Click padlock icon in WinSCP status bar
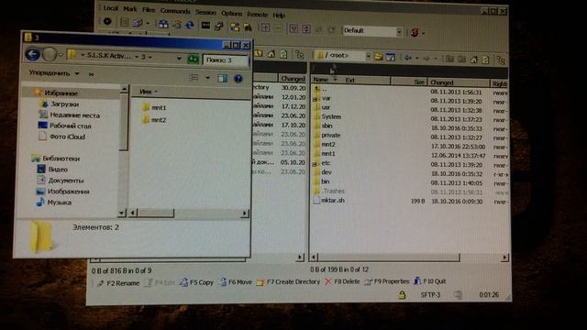 click(402, 295)
